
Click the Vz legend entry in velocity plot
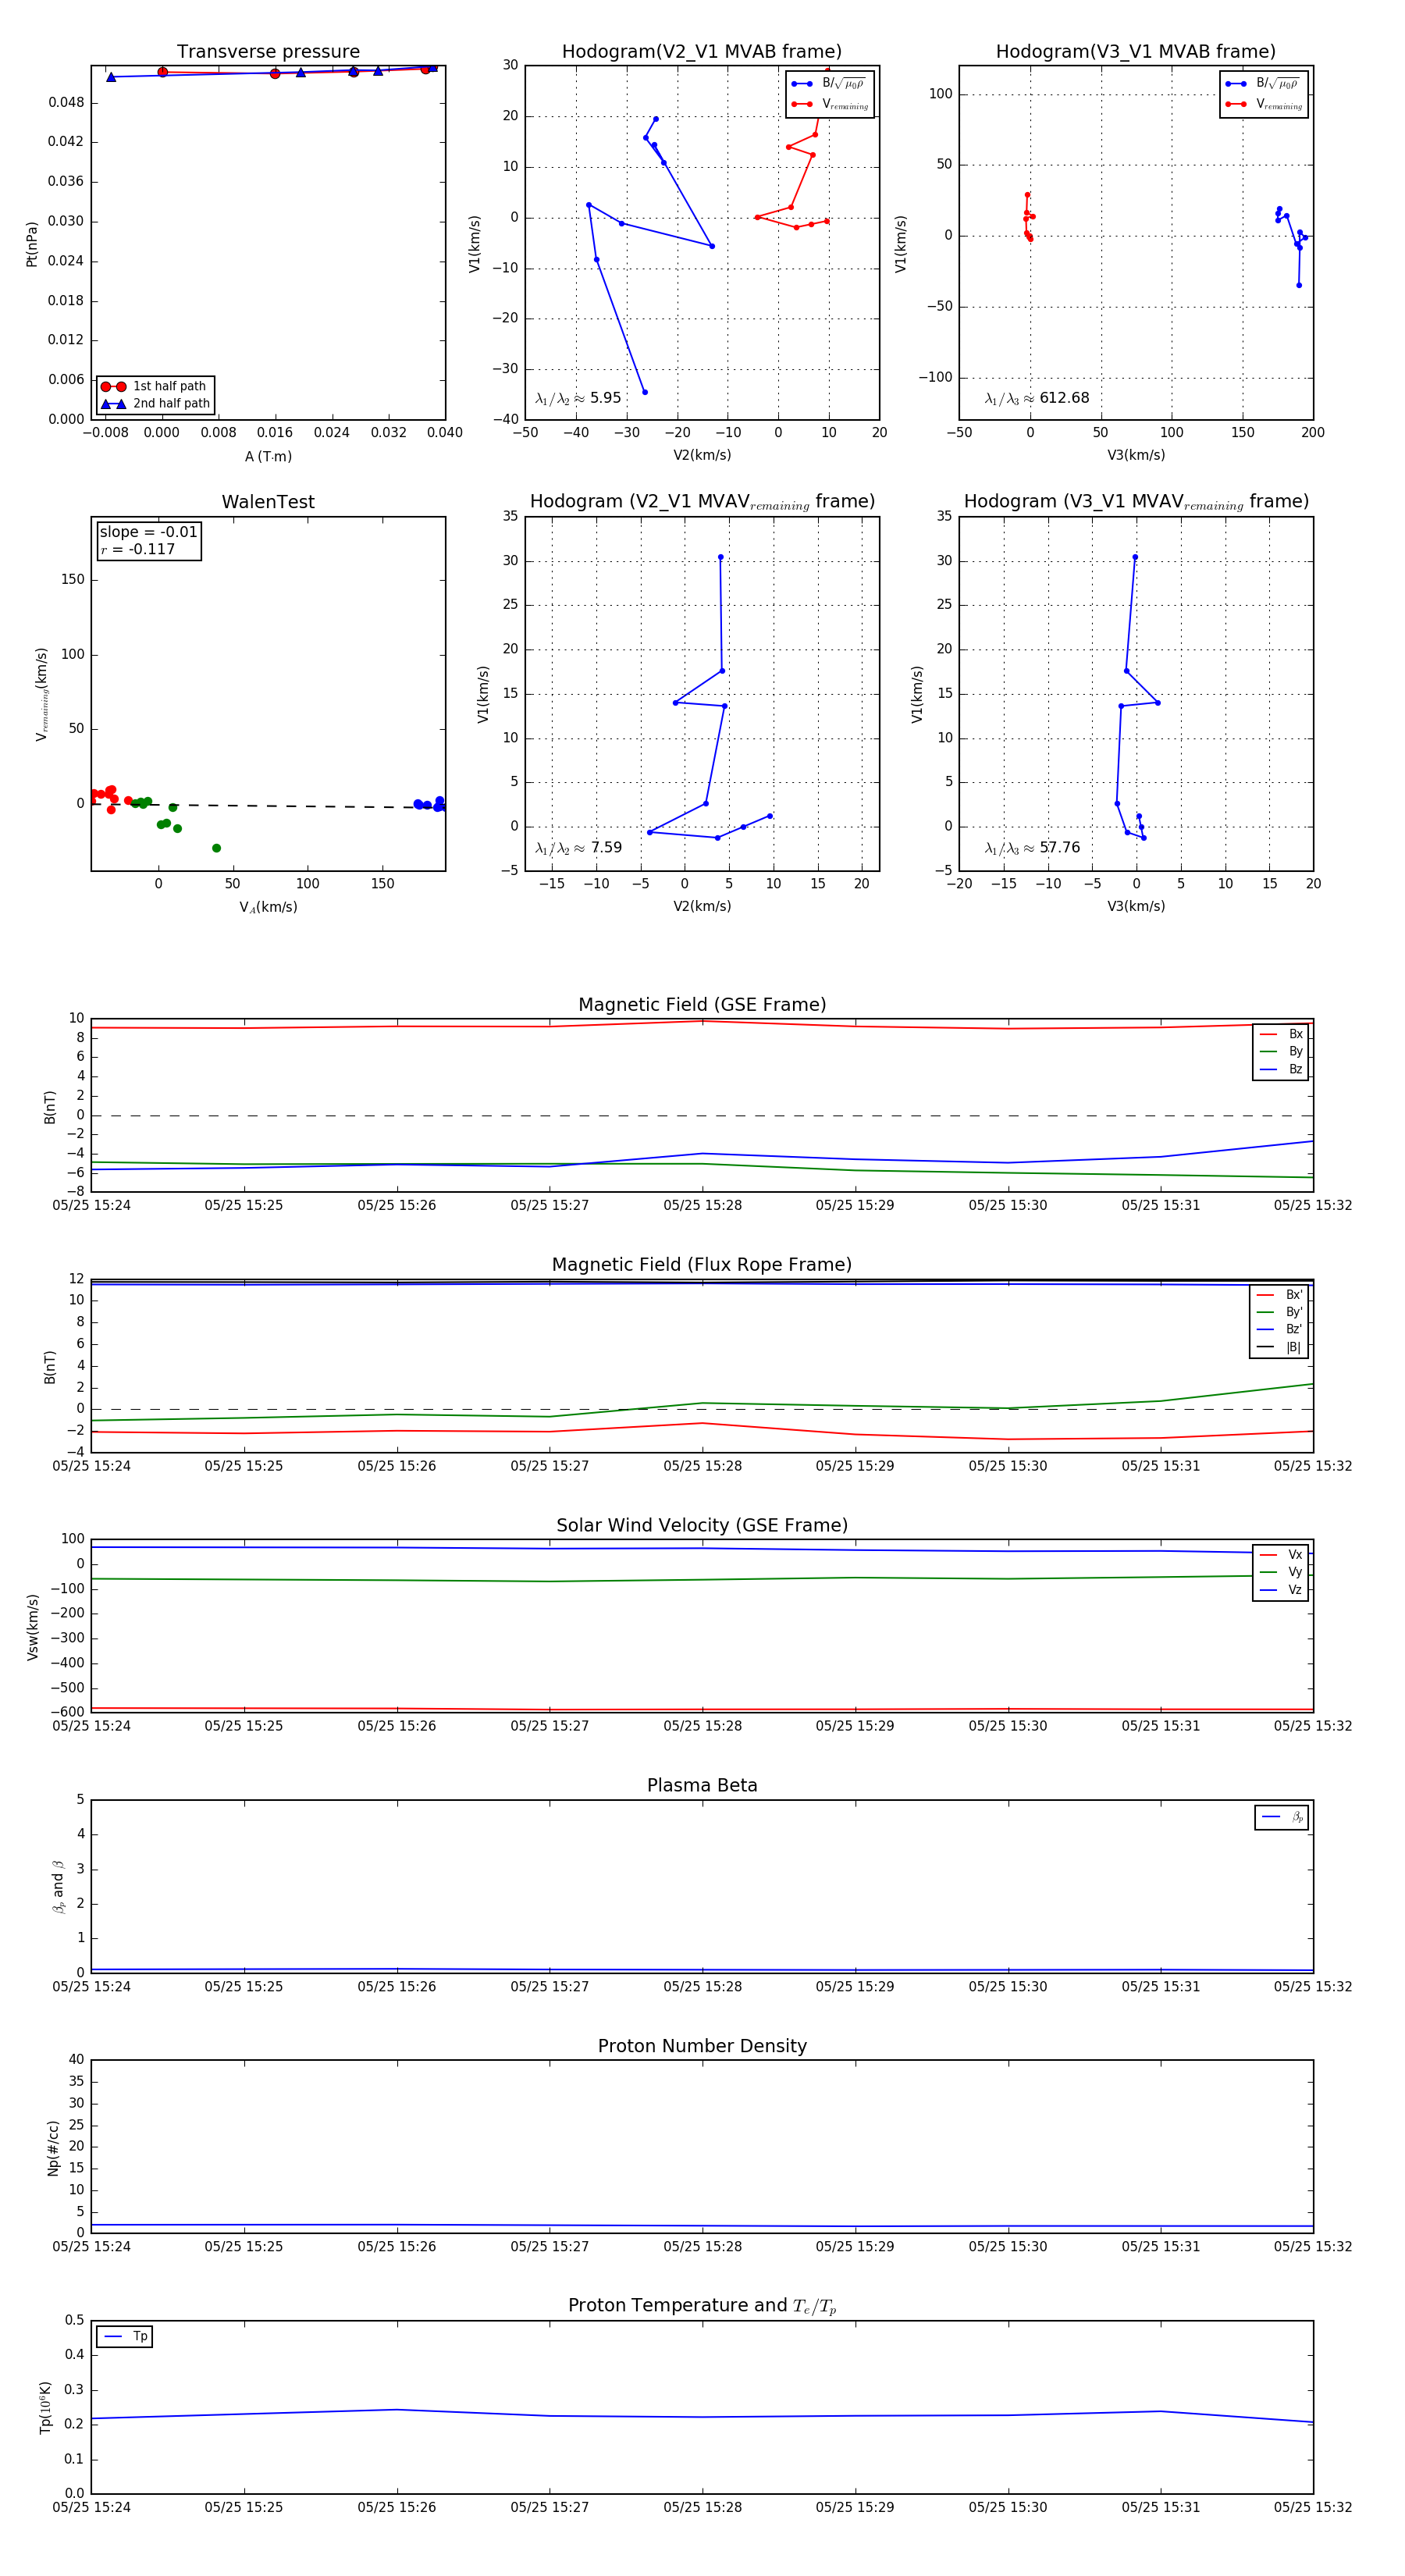1281,1590
